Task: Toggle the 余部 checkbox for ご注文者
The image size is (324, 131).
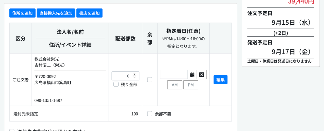Action: click(x=150, y=80)
